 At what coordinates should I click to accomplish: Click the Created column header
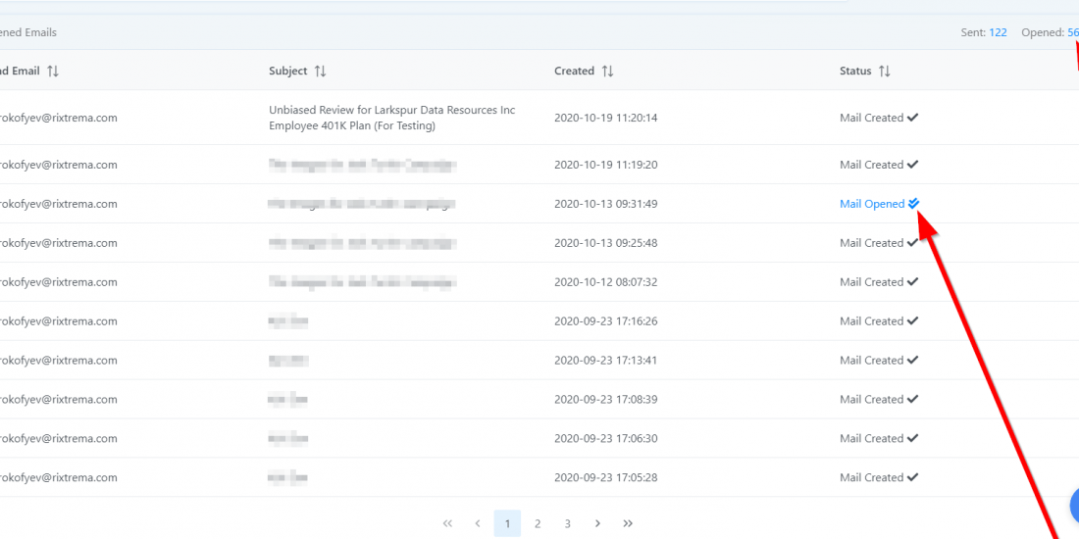[x=574, y=72]
